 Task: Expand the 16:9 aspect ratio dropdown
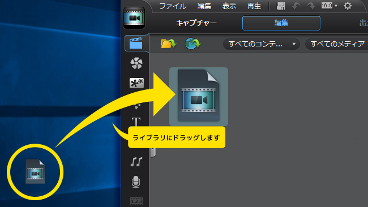[x=330, y=6]
